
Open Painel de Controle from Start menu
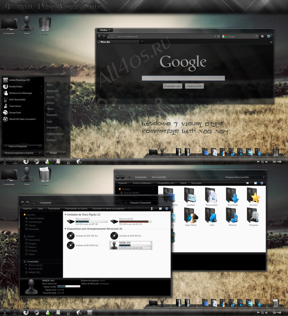point(55,134)
